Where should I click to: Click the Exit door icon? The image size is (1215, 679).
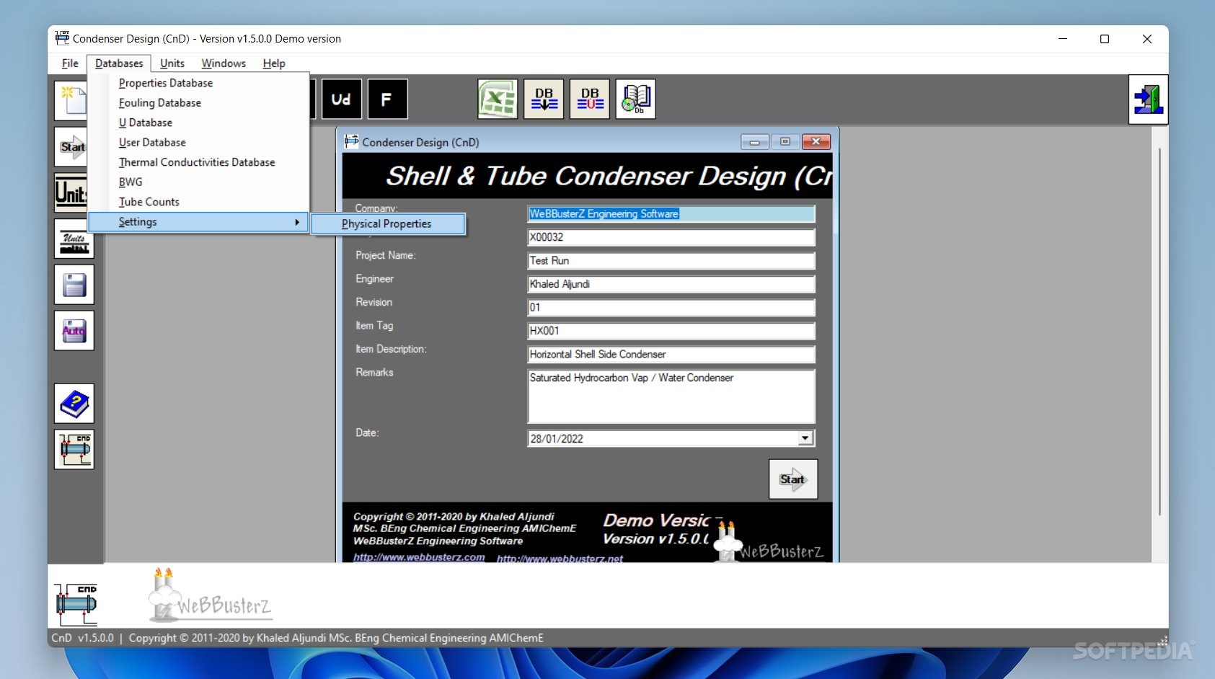coord(1148,99)
